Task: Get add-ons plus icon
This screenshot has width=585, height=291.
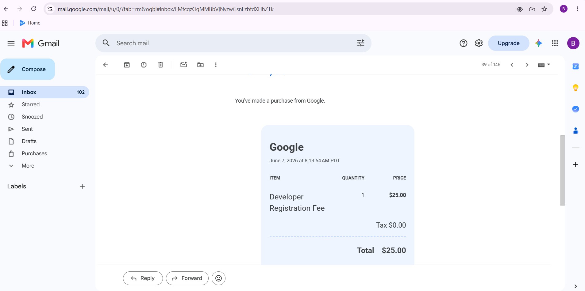Action: [575, 165]
